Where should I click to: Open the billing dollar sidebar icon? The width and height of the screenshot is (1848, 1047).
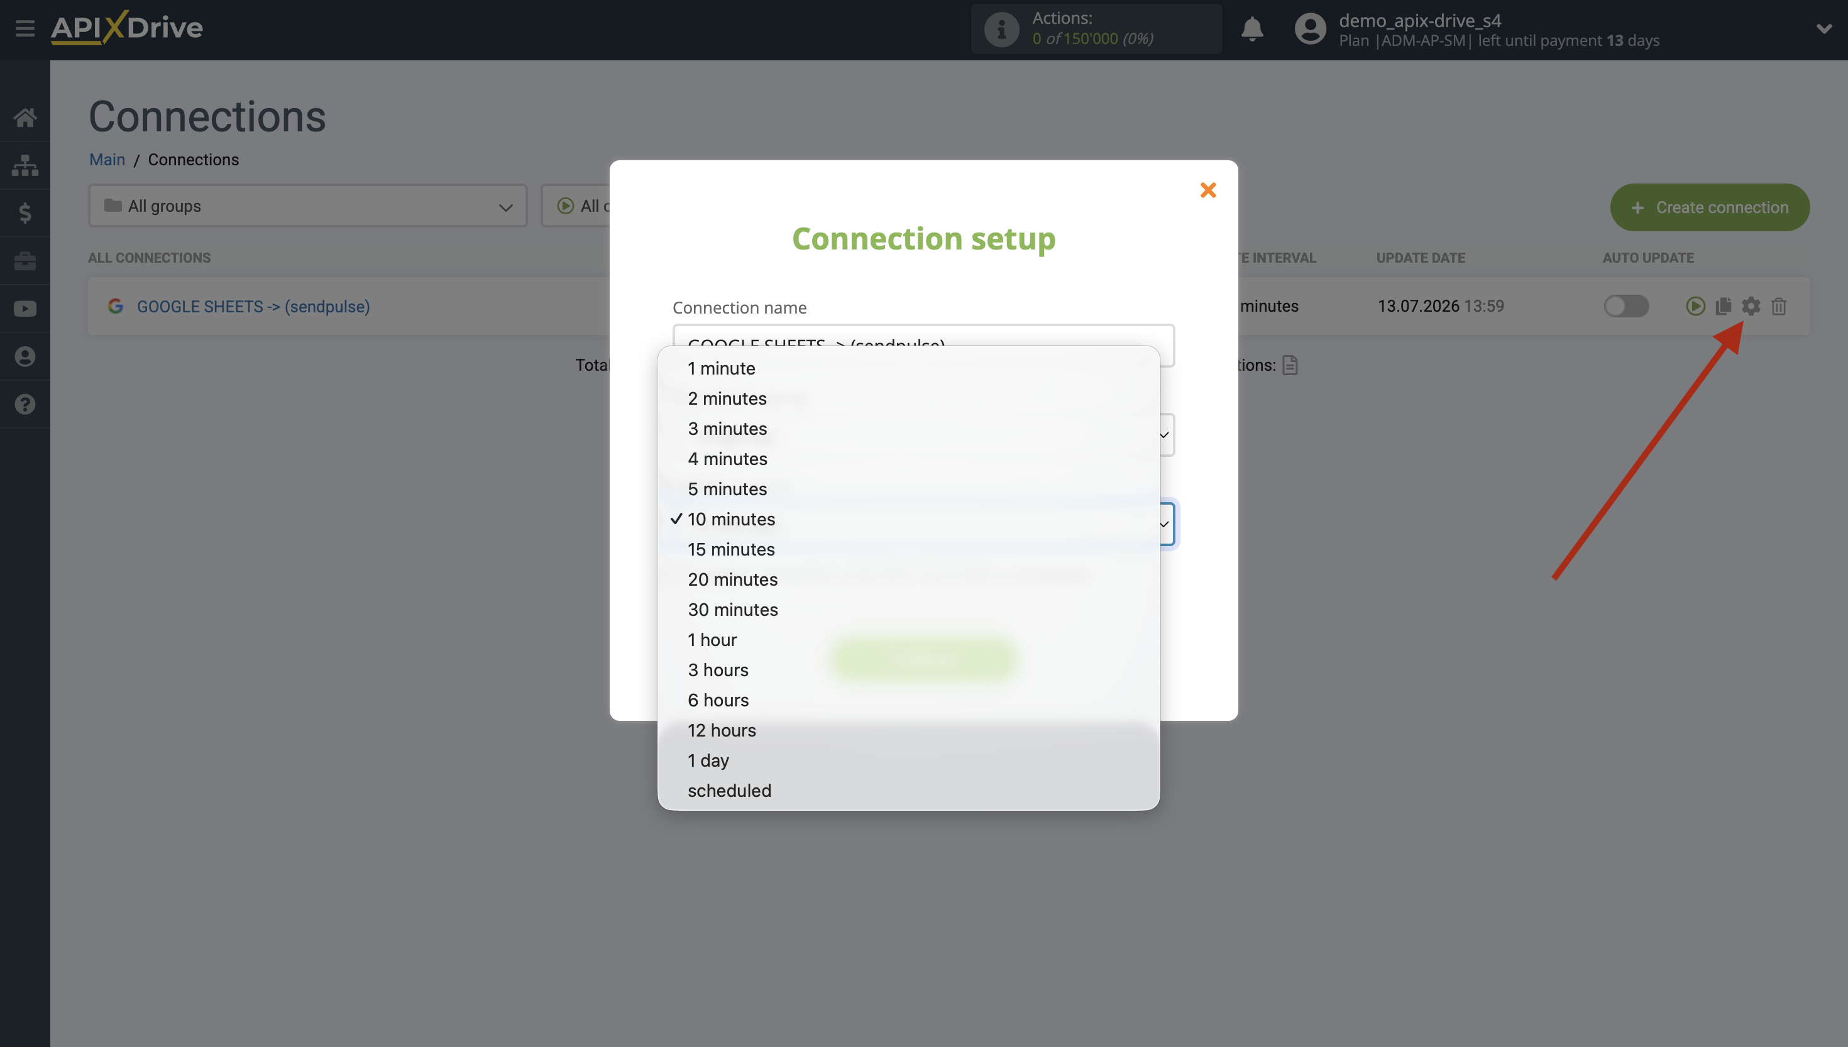[x=25, y=213]
